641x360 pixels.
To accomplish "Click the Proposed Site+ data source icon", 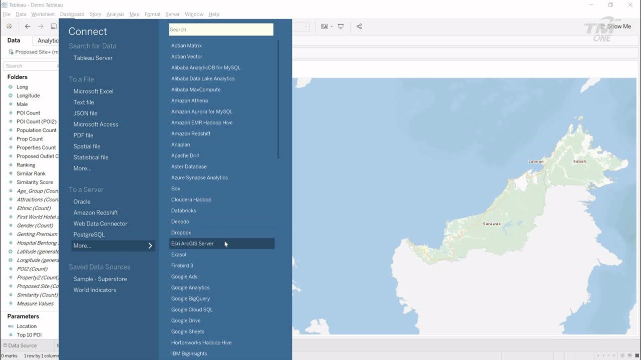I will (x=11, y=52).
